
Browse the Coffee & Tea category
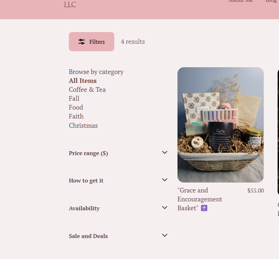pyautogui.click(x=87, y=90)
